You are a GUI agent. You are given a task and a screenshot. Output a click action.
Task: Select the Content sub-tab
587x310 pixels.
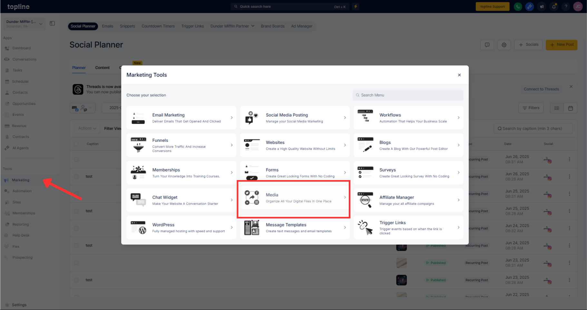click(x=102, y=68)
